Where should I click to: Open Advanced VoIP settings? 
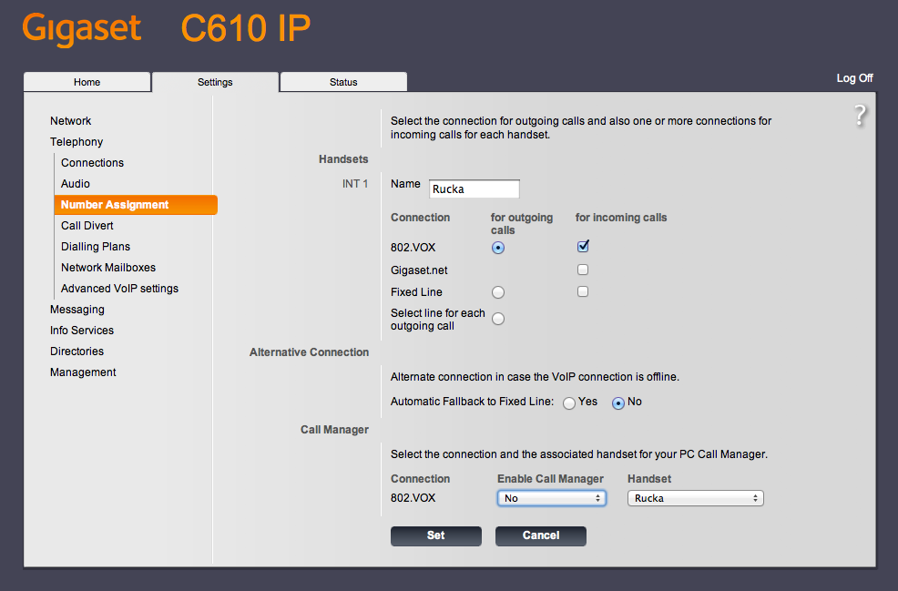coord(119,289)
